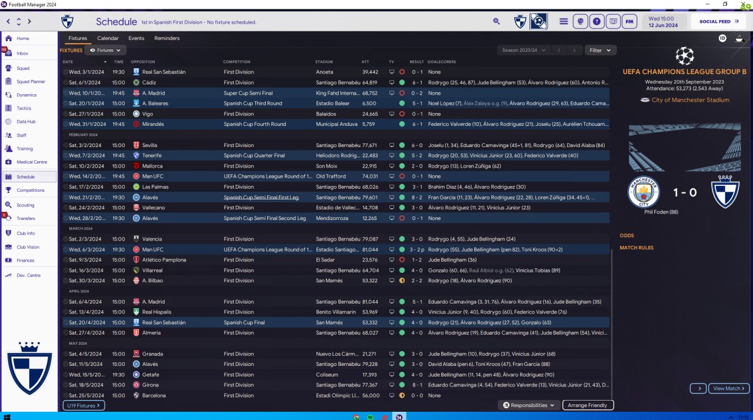
Task: Open the Responsibilities dropdown
Action: [529, 405]
